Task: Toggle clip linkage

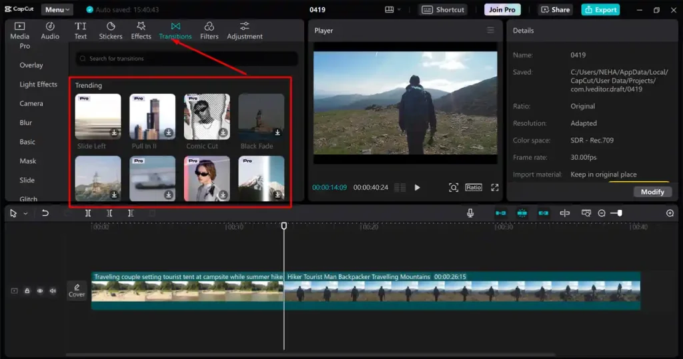Action: 543,212
